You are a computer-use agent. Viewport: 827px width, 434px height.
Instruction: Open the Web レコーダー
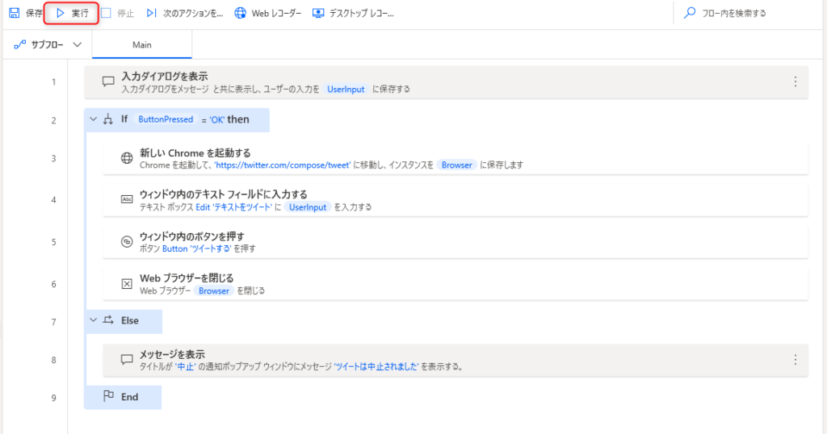[x=268, y=13]
